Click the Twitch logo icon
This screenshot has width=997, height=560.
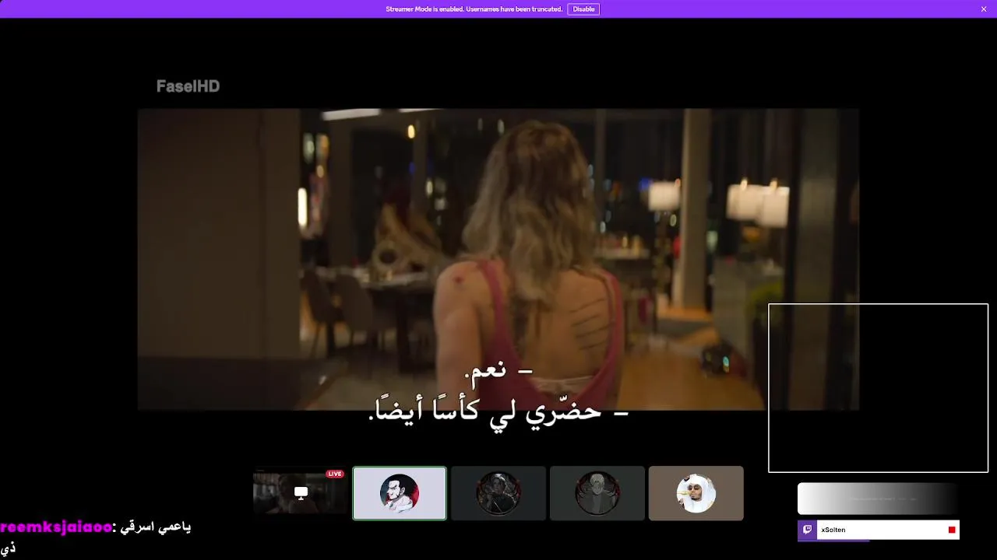[807, 530]
